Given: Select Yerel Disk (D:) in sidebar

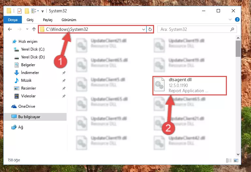Looking at the screenshot, I should [30, 57].
